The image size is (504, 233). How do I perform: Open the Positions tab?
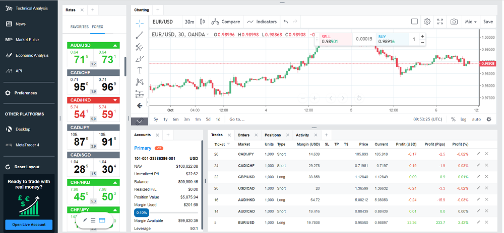(273, 135)
